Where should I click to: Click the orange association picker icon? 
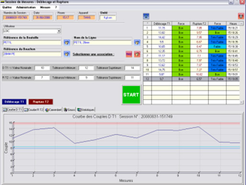(x=137, y=54)
